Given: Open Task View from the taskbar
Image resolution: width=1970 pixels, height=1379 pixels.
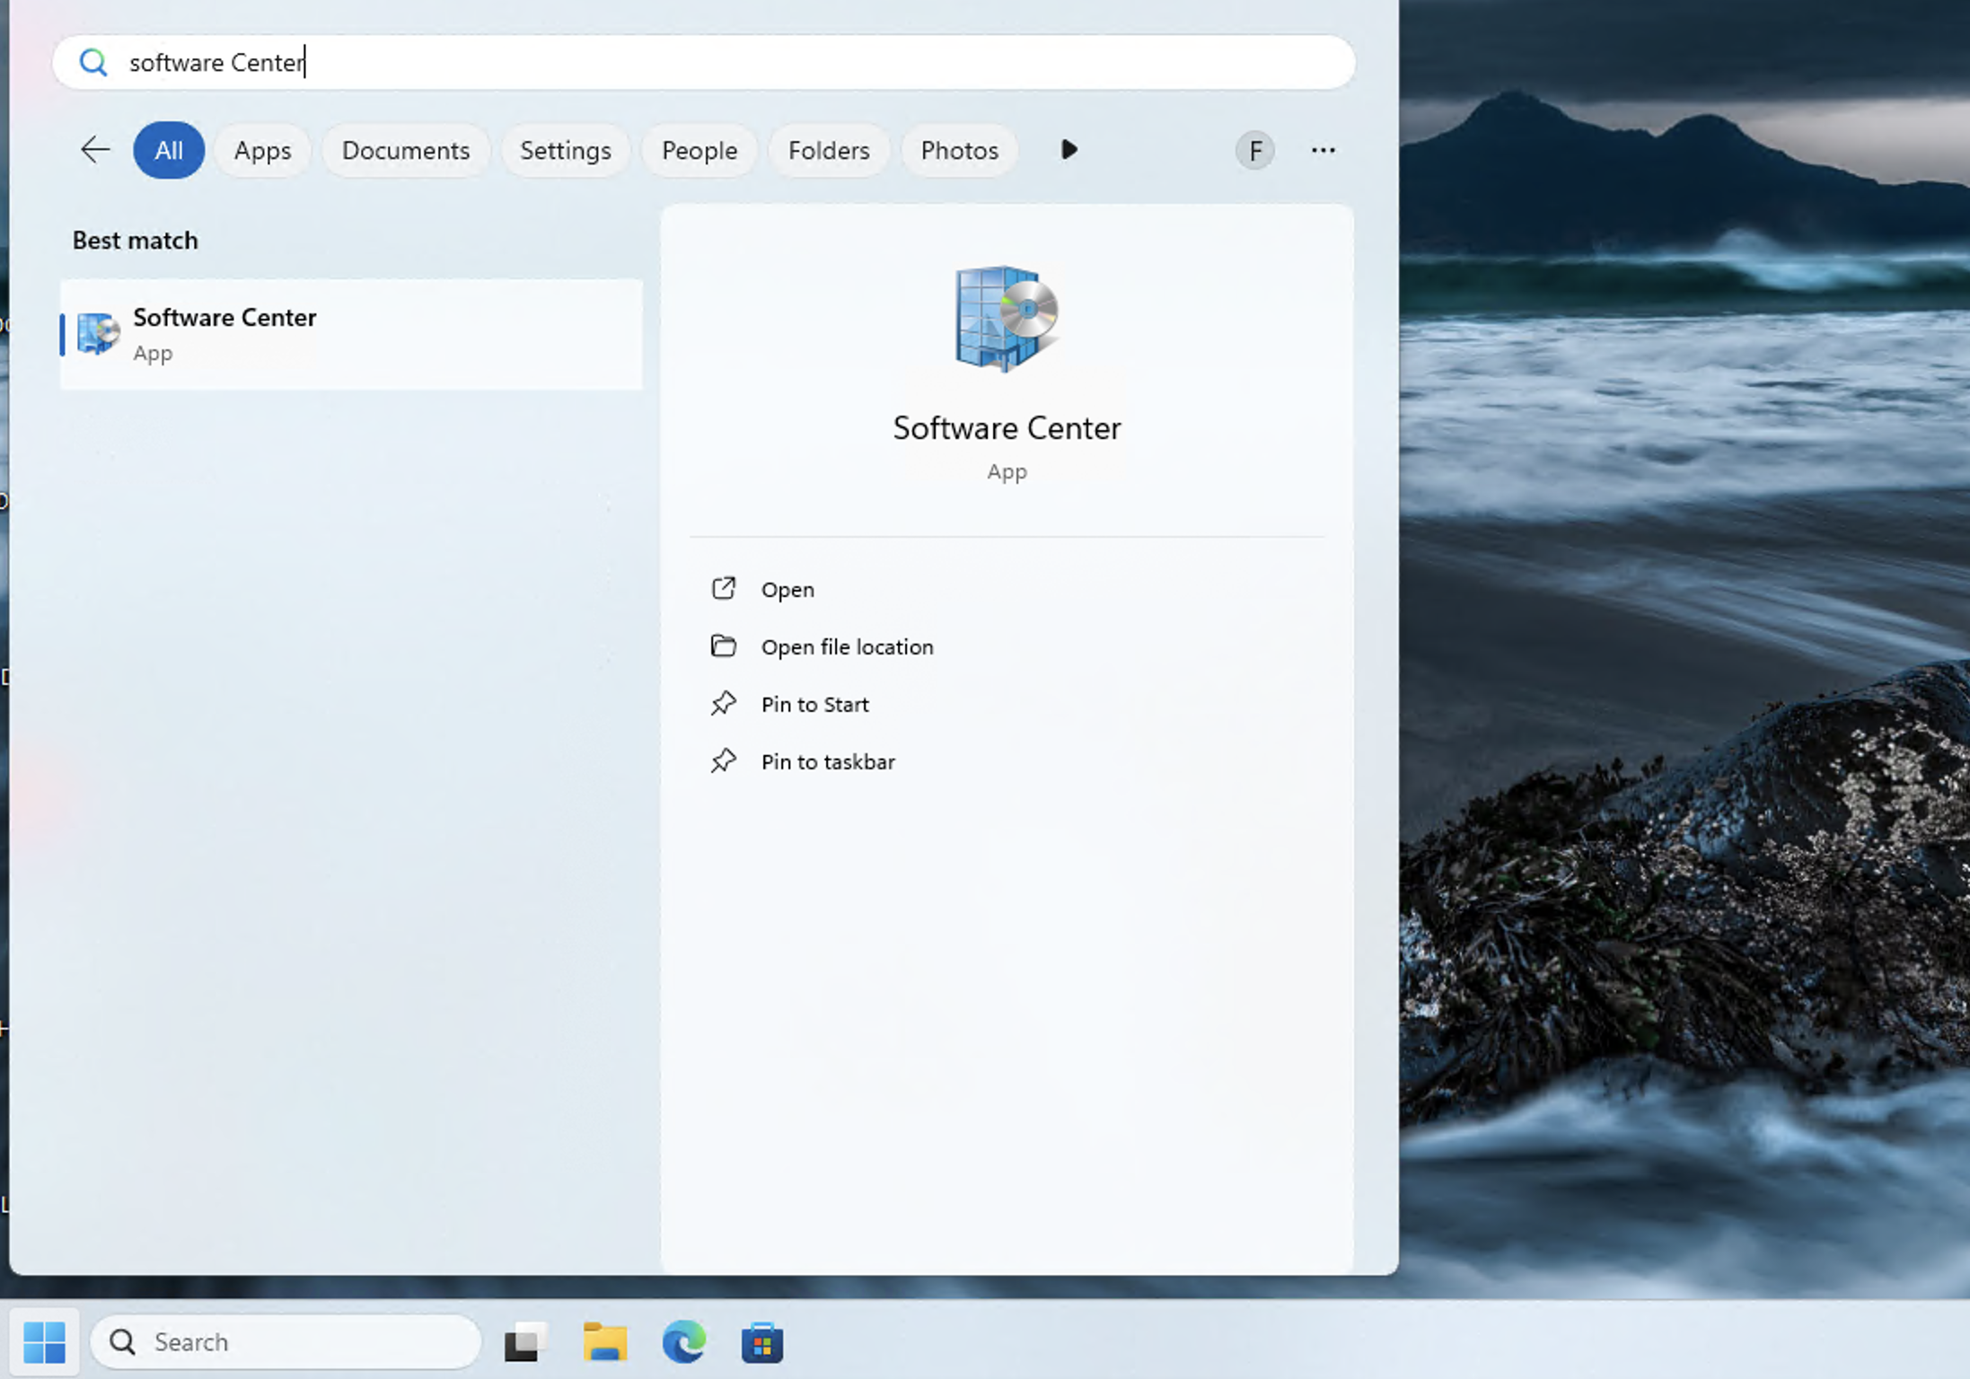Looking at the screenshot, I should pyautogui.click(x=526, y=1342).
